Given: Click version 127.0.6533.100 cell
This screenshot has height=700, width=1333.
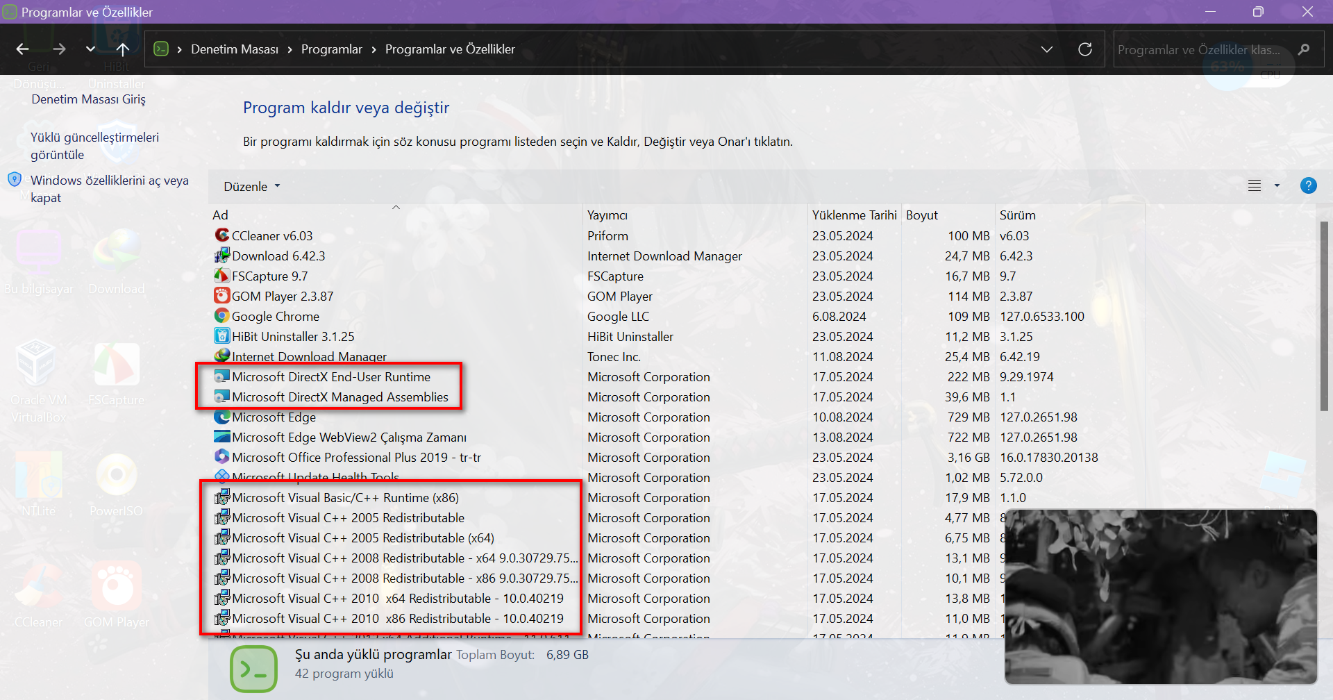Looking at the screenshot, I should [x=1041, y=316].
